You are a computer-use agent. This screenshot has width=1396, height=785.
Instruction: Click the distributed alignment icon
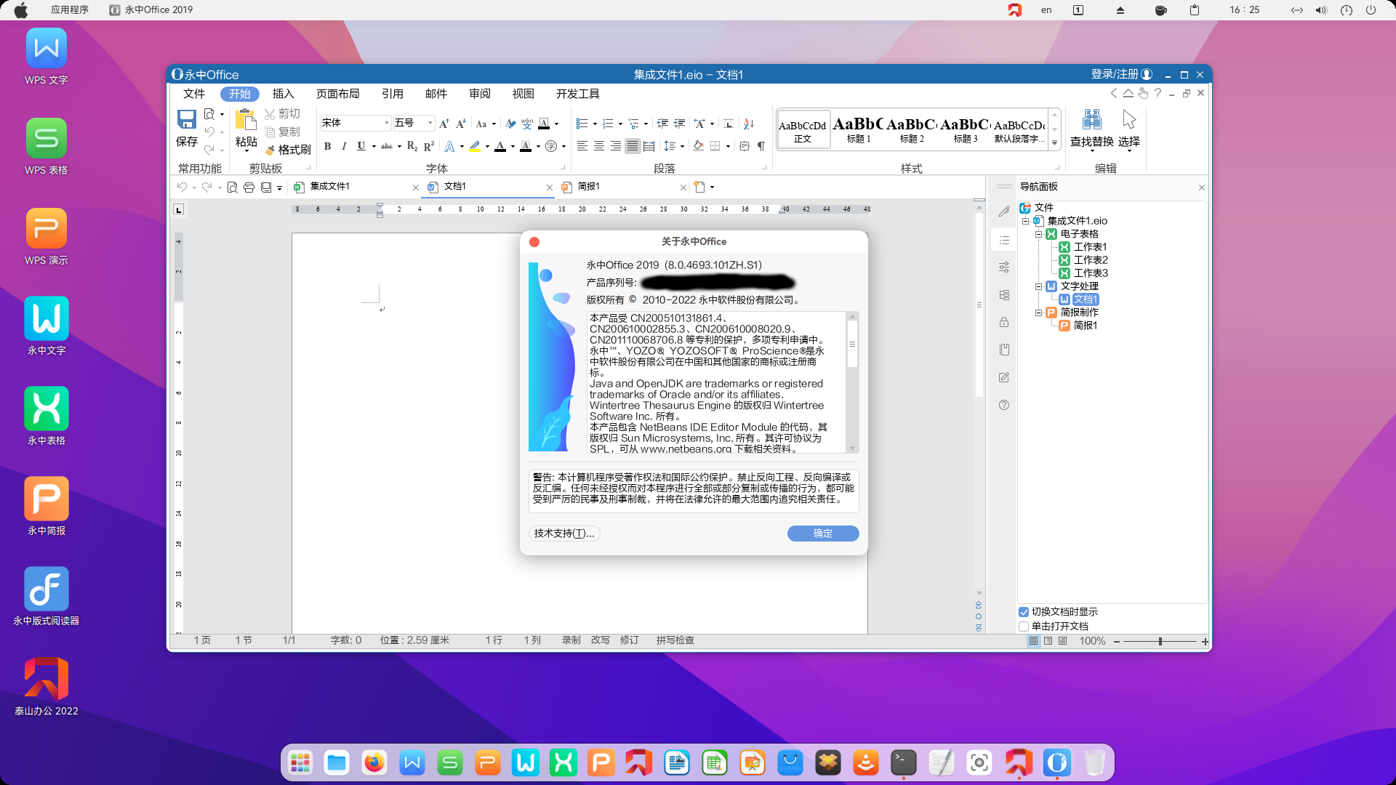coord(649,146)
